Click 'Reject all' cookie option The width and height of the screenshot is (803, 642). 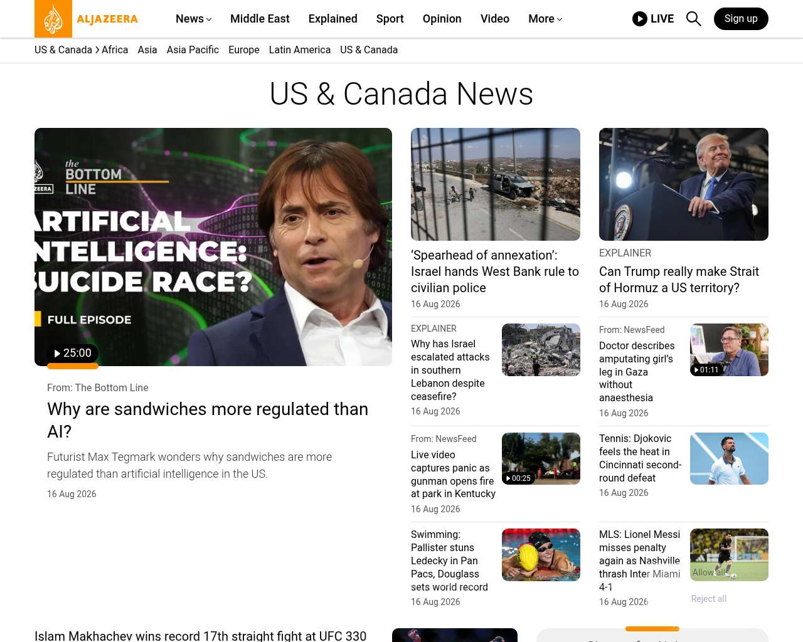(709, 599)
